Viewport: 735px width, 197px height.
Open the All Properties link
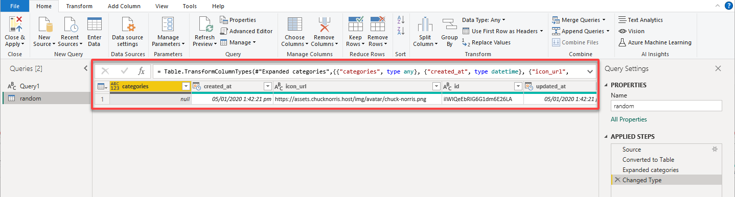[629, 119]
